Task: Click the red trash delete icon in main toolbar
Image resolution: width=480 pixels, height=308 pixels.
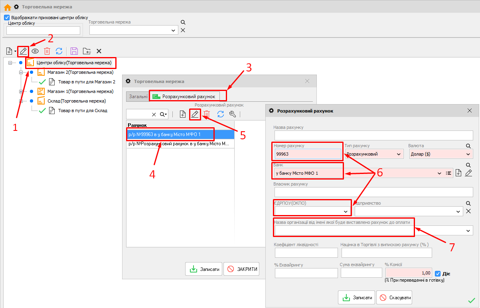Action: pyautogui.click(x=47, y=51)
